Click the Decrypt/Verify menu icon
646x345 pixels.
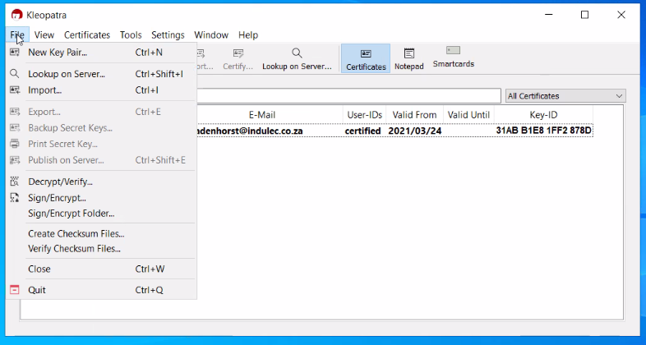tap(15, 182)
